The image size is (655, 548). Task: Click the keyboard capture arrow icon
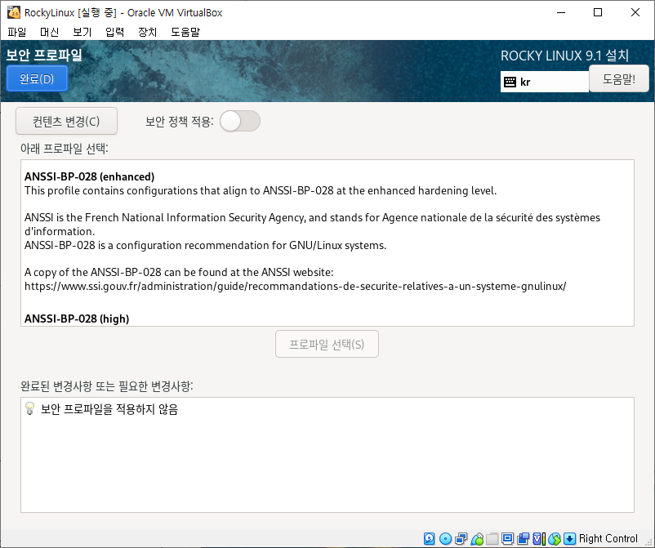click(569, 538)
